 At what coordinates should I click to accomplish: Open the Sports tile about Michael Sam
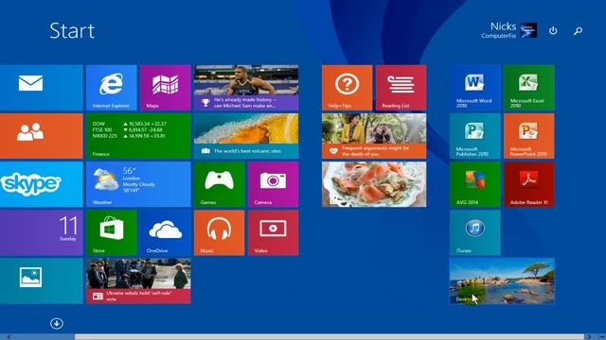pyautogui.click(x=246, y=88)
